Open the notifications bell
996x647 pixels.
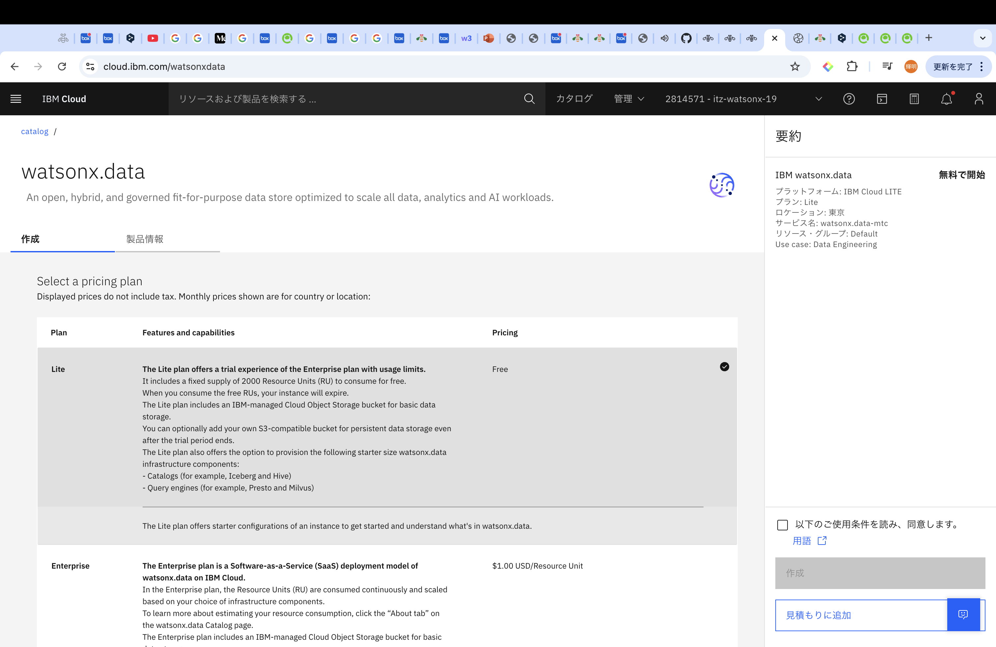[x=946, y=99]
